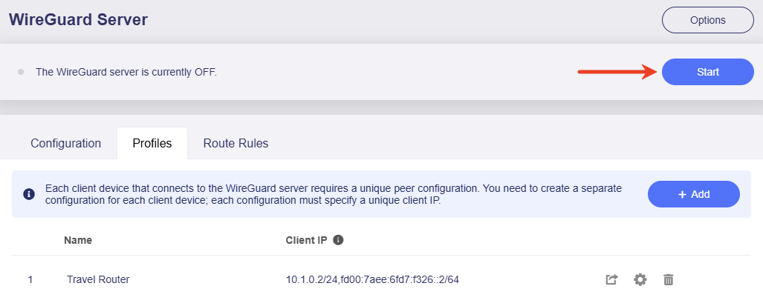Add a new client profile
Image resolution: width=763 pixels, height=306 pixels.
click(x=693, y=194)
